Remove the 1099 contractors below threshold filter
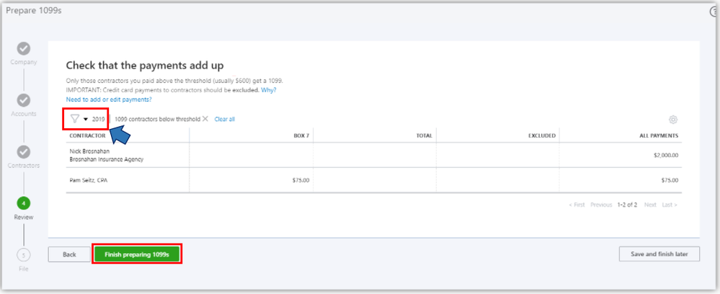The width and height of the screenshot is (720, 294). tap(205, 119)
